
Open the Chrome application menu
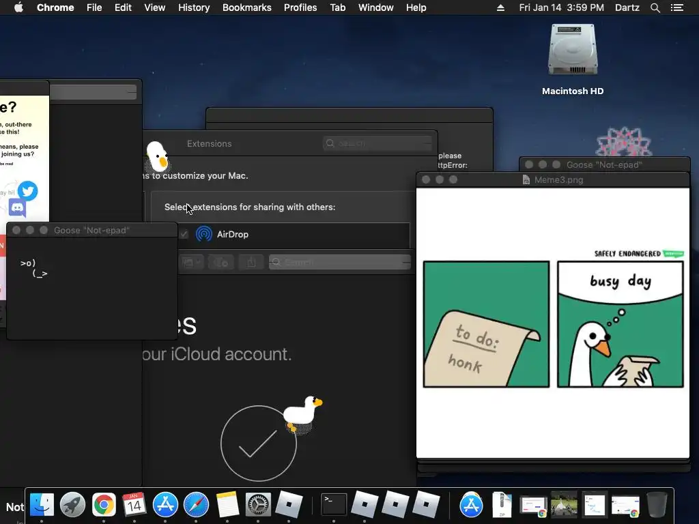(55, 8)
